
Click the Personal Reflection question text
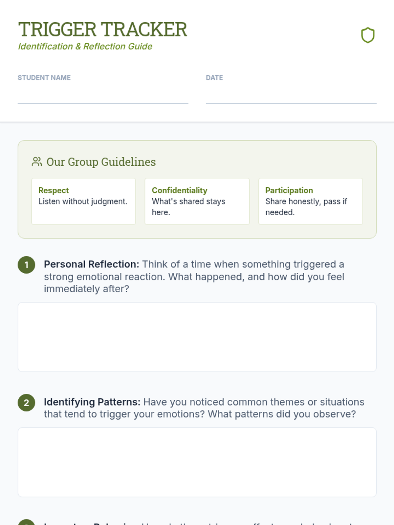point(194,277)
